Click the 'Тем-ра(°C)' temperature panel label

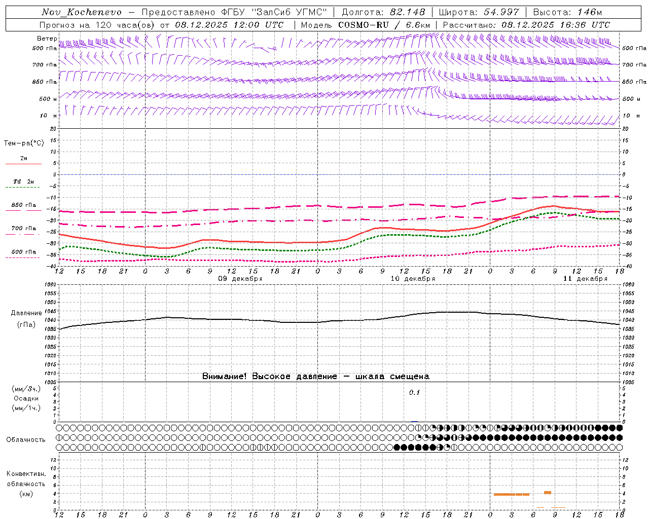click(x=24, y=143)
